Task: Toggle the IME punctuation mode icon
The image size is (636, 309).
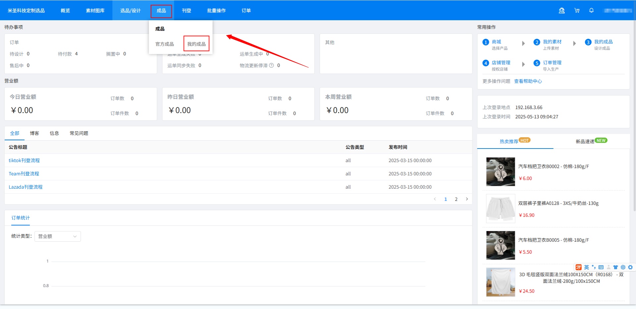Action: (x=594, y=267)
